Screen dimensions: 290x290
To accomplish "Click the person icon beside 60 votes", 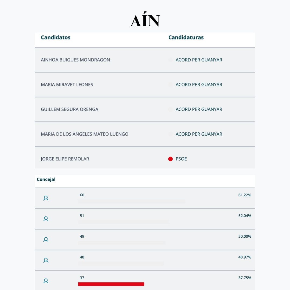I will tap(46, 198).
